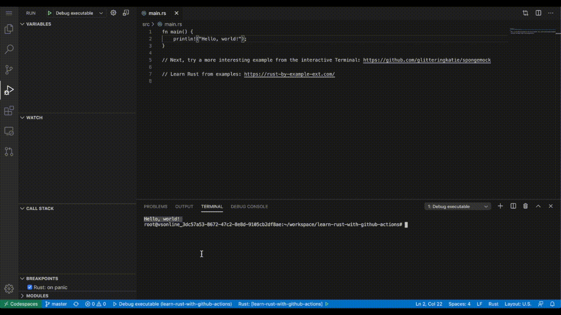561x315 pixels.
Task: Select the TERMINAL tab
Action: (x=212, y=206)
